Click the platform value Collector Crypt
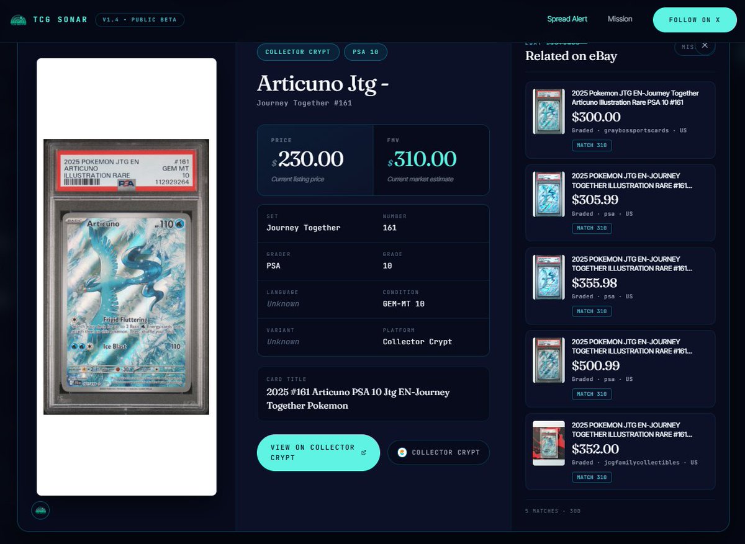This screenshot has height=544, width=745. pos(417,342)
